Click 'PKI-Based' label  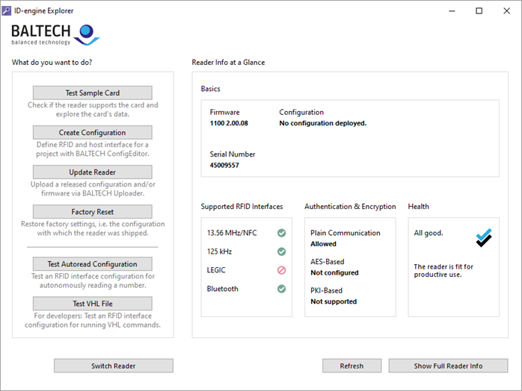326,290
